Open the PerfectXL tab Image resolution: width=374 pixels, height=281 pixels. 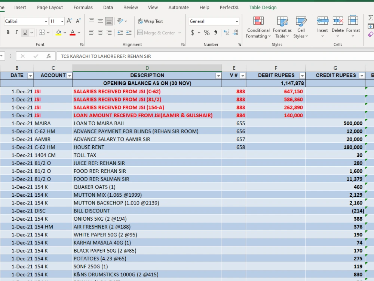[x=230, y=7]
